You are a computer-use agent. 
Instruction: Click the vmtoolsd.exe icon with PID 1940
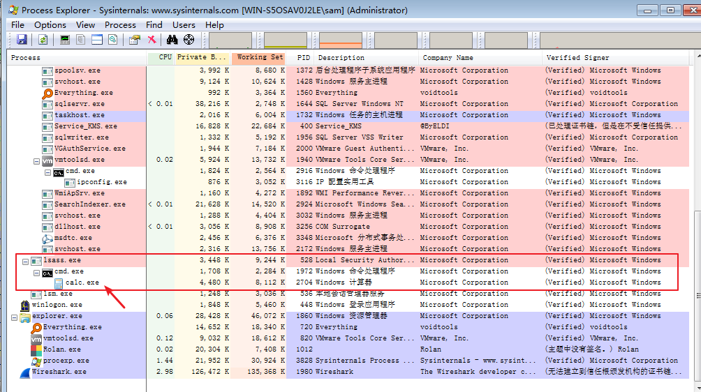pos(47,160)
